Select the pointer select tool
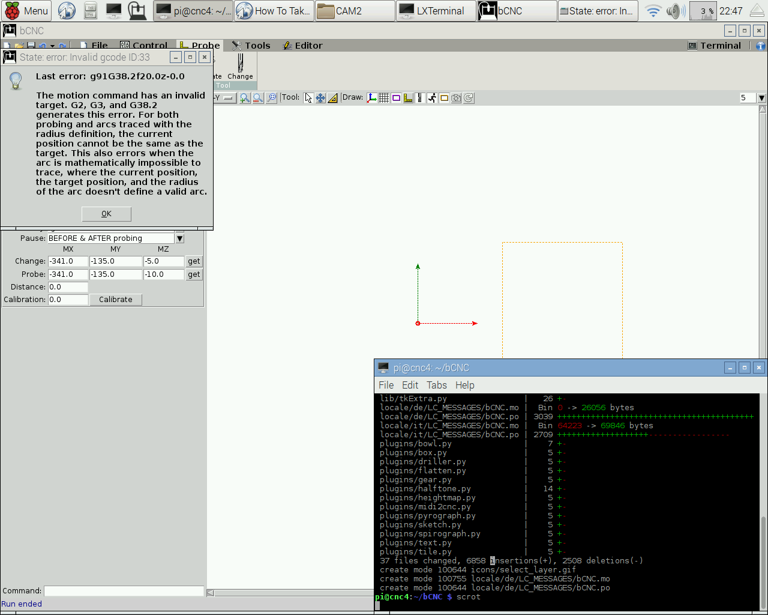The height and width of the screenshot is (615, 768). 308,98
